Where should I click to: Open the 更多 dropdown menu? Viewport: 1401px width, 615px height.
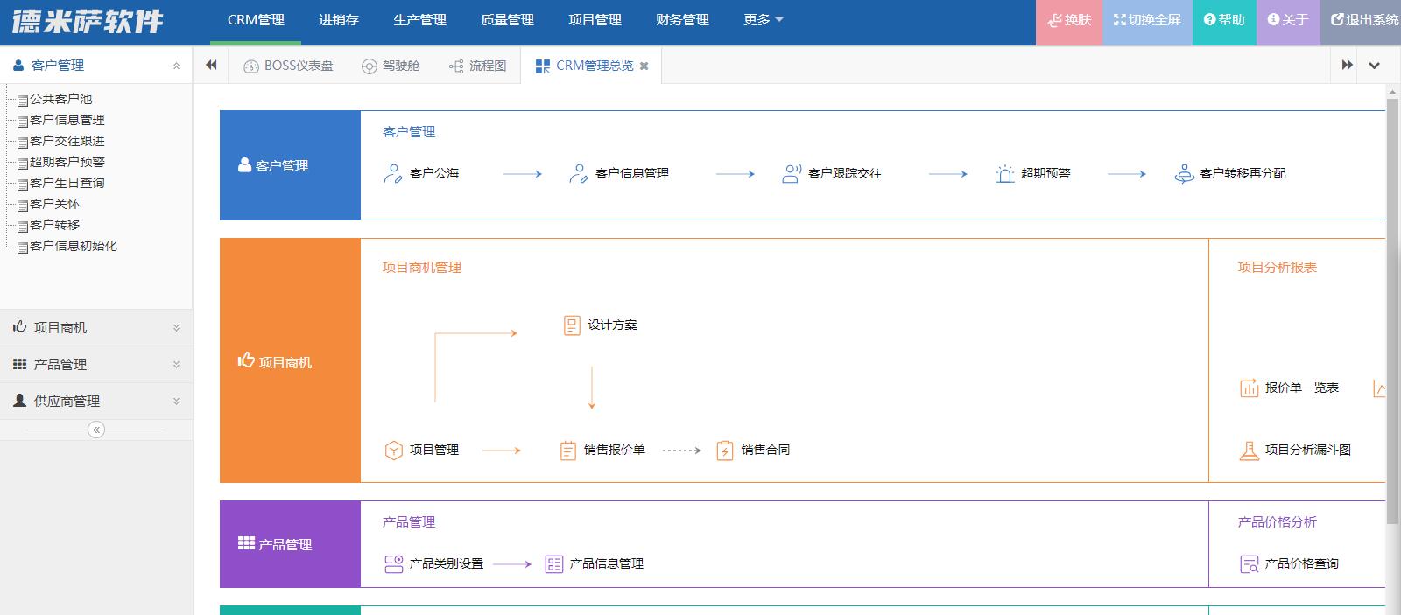pyautogui.click(x=763, y=20)
